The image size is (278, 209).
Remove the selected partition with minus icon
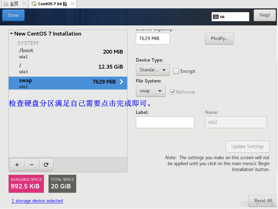click(x=32, y=165)
